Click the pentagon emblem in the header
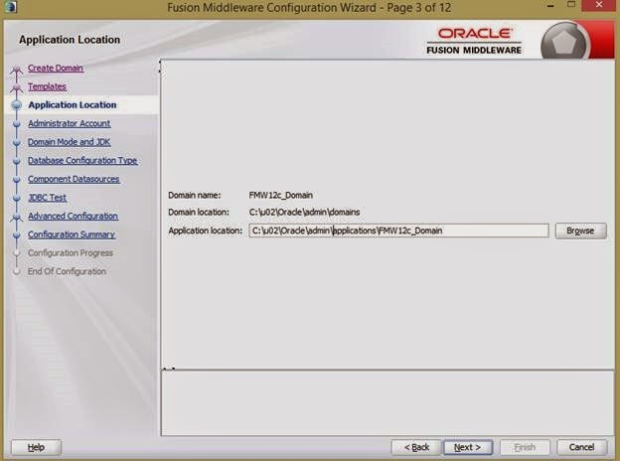 (x=564, y=42)
